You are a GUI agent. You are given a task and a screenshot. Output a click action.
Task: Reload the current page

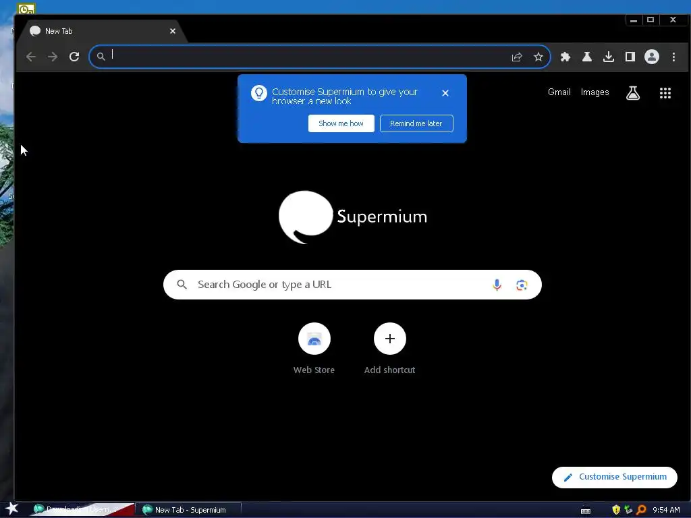[74, 57]
